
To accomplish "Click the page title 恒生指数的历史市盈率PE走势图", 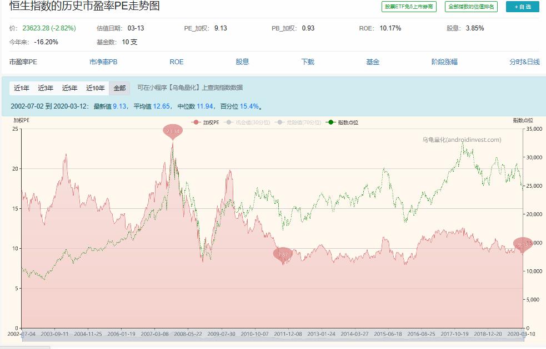I will point(84,6).
